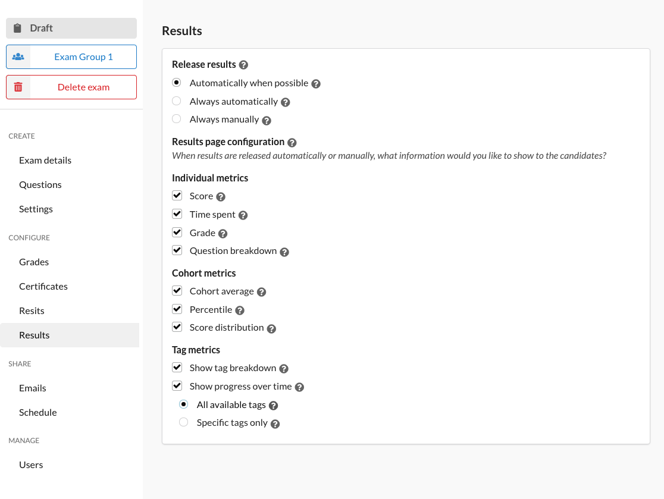Click the help icon beside Score
This screenshot has width=664, height=499.
221,197
